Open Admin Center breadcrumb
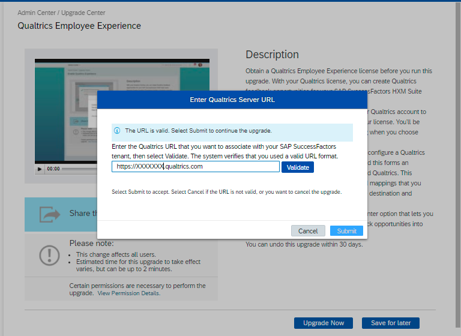Screen dimensions: 461x336 click(x=37, y=13)
